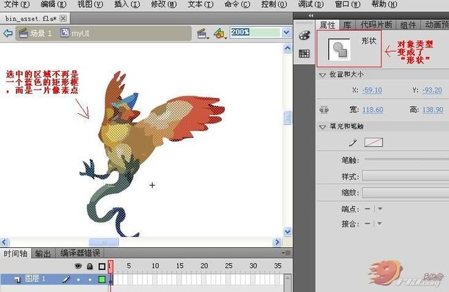Click the back arrow in edit bar
Image resolution: width=449 pixels, height=292 pixels.
pos(8,33)
